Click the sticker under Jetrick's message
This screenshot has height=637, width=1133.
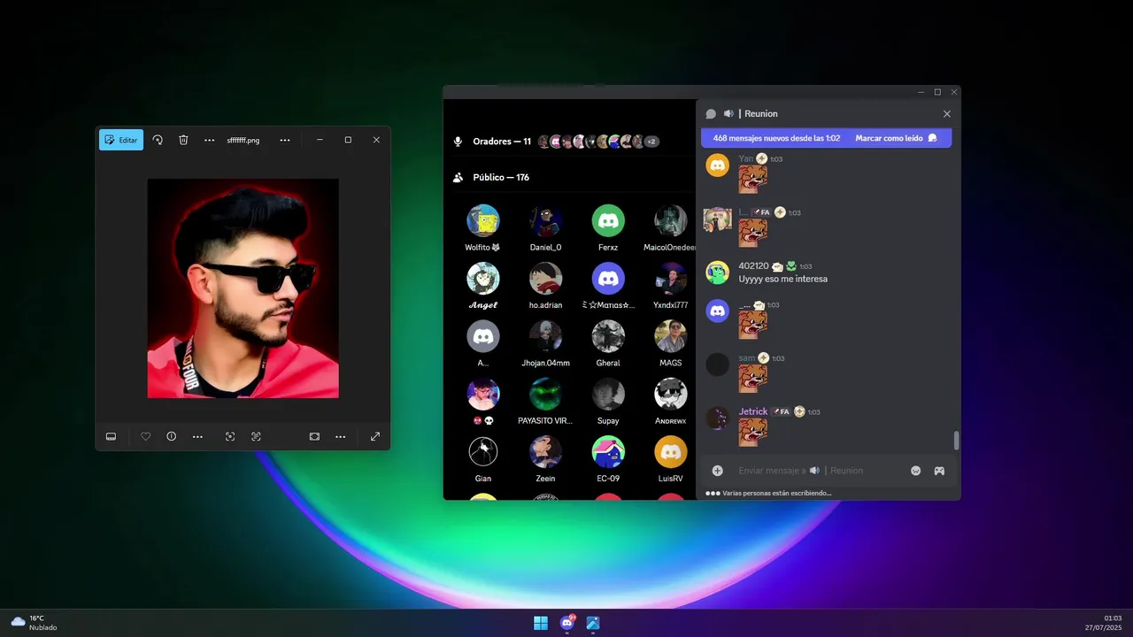(752, 432)
